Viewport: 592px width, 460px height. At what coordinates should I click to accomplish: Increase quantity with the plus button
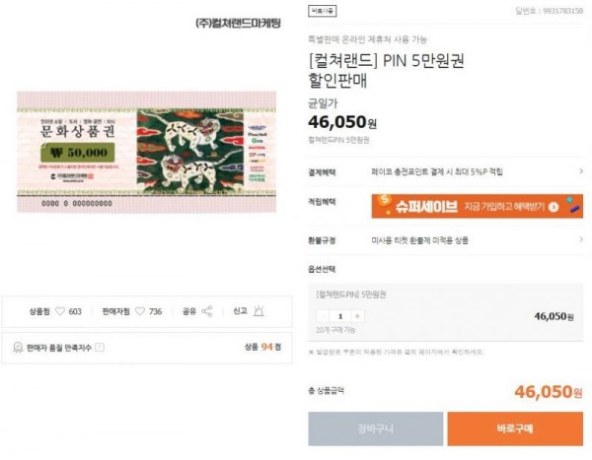click(x=357, y=316)
